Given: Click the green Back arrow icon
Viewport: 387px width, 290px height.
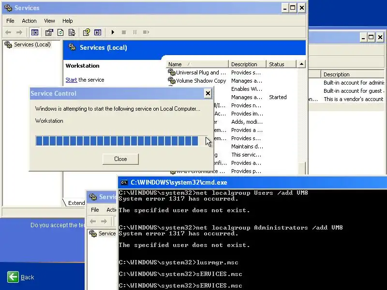Looking at the screenshot, I should tap(13, 276).
